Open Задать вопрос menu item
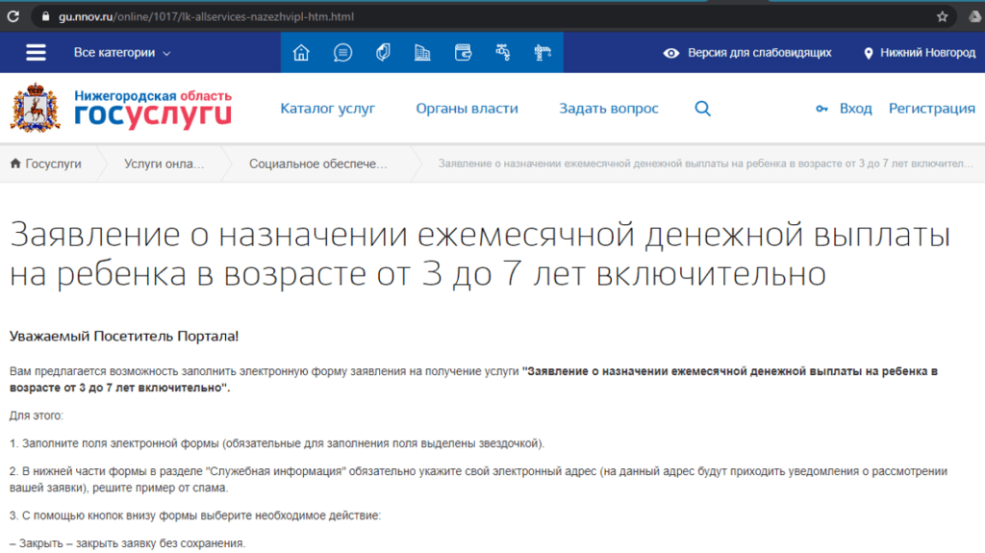Screen dimensions: 985x553 609,109
